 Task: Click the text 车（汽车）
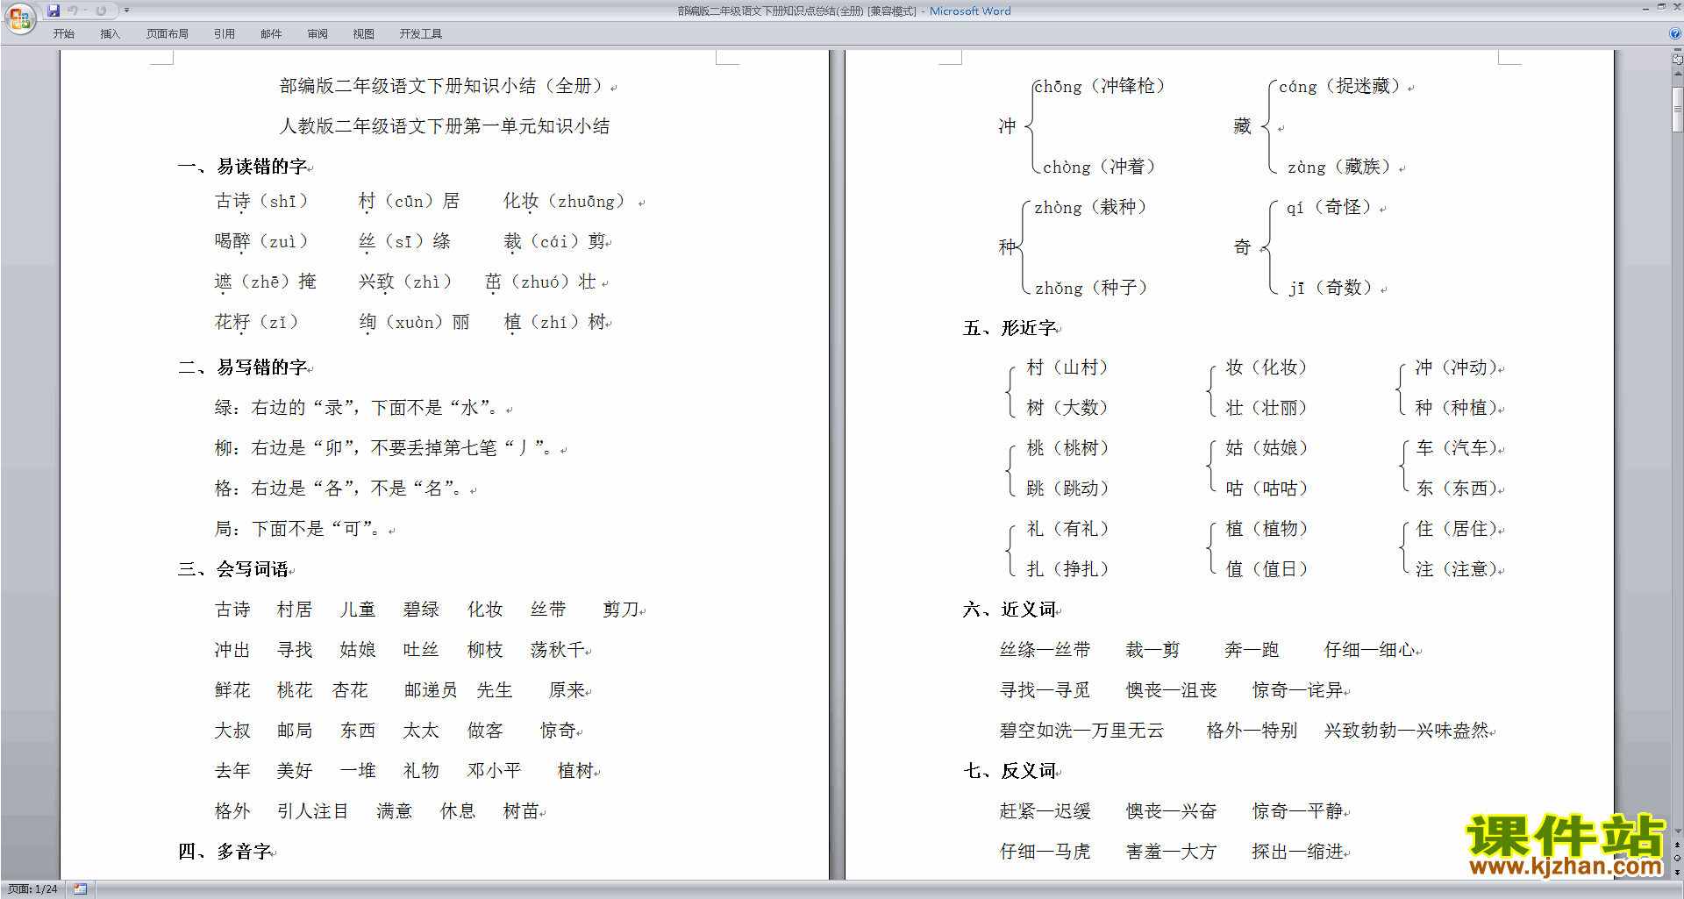[x=1457, y=448]
